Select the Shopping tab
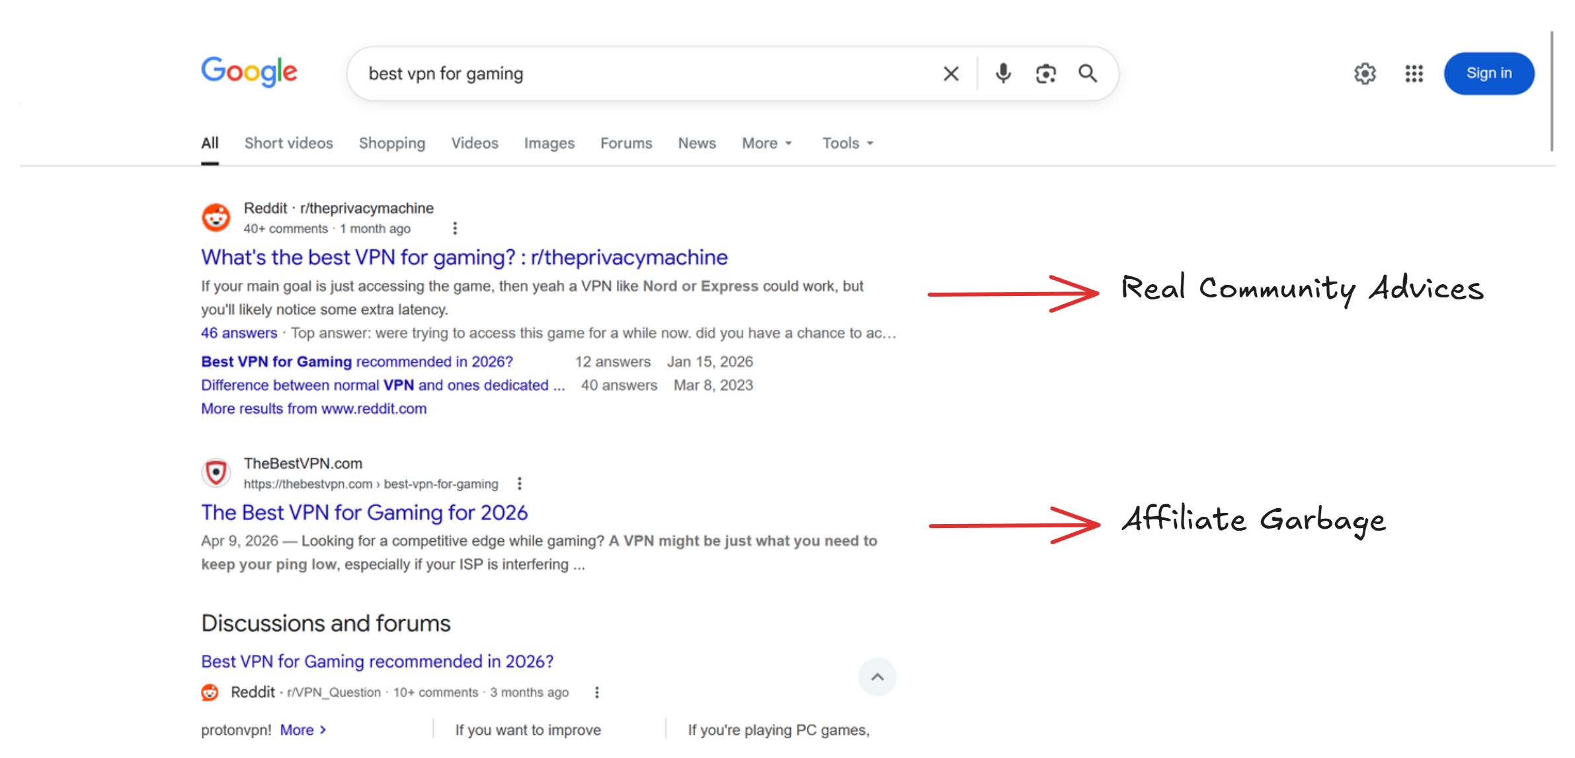Viewport: 1575px width, 758px height. (x=391, y=143)
